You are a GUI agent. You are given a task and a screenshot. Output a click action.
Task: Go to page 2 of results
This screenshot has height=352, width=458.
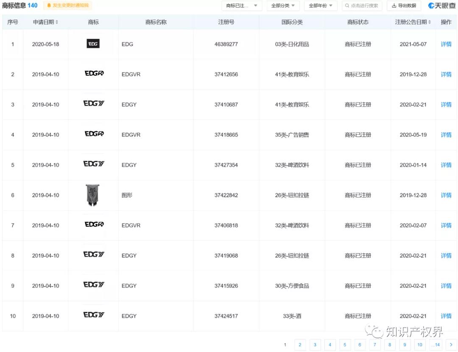click(300, 345)
